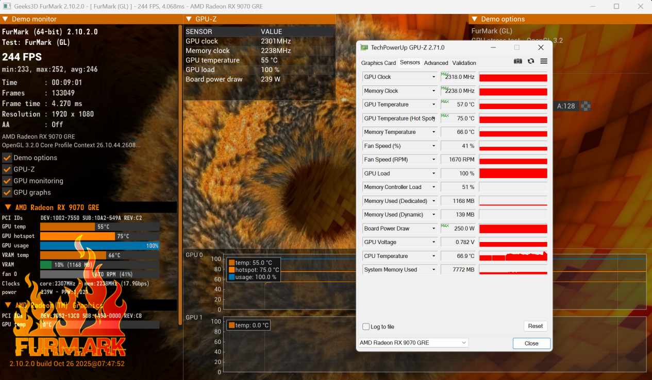The height and width of the screenshot is (380, 652).
Task: Click the Close button at GPU-Z bottom
Action: 531,343
